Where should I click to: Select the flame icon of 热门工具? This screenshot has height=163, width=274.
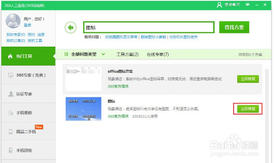[x=10, y=56]
